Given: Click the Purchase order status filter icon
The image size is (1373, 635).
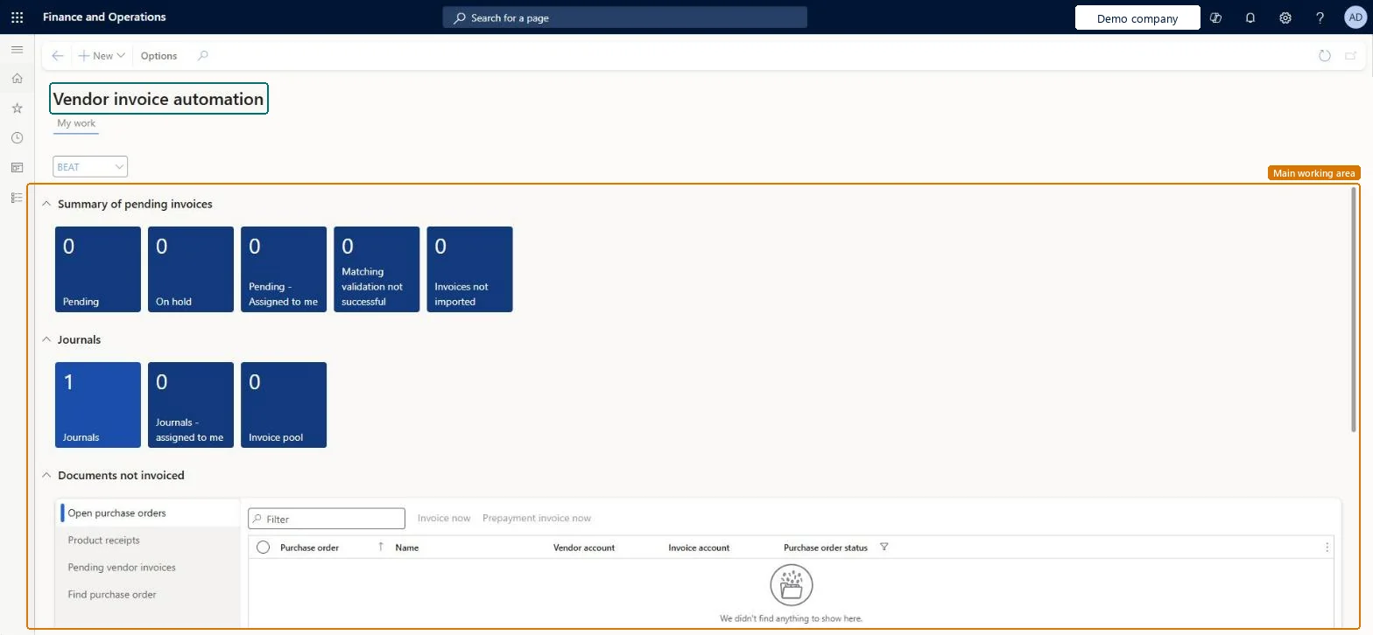Looking at the screenshot, I should [884, 548].
